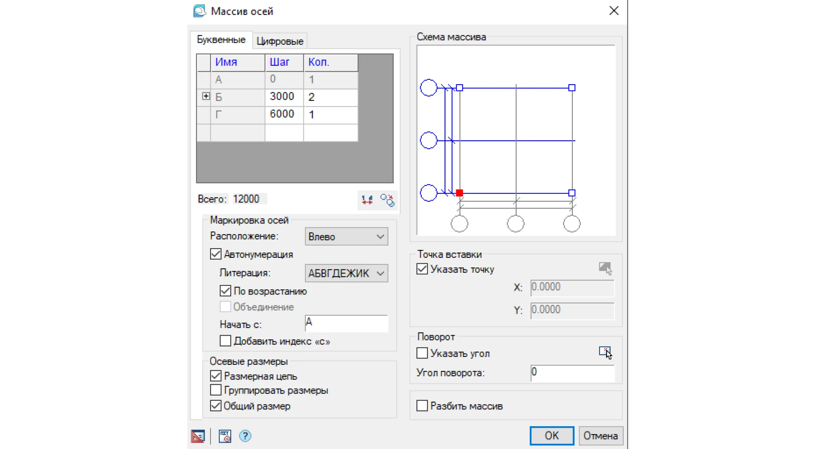The height and width of the screenshot is (449, 815).
Task: Uncheck the Автонумерация checkbox
Action: coord(216,254)
